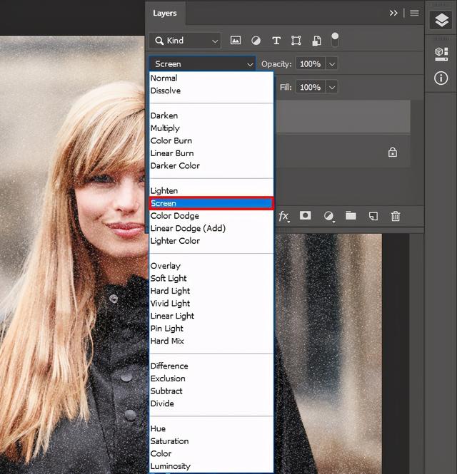This screenshot has width=457, height=474.
Task: Select Dissolve blend mode
Action: point(211,91)
